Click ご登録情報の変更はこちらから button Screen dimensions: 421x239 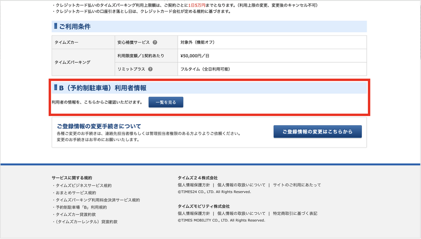(318, 132)
